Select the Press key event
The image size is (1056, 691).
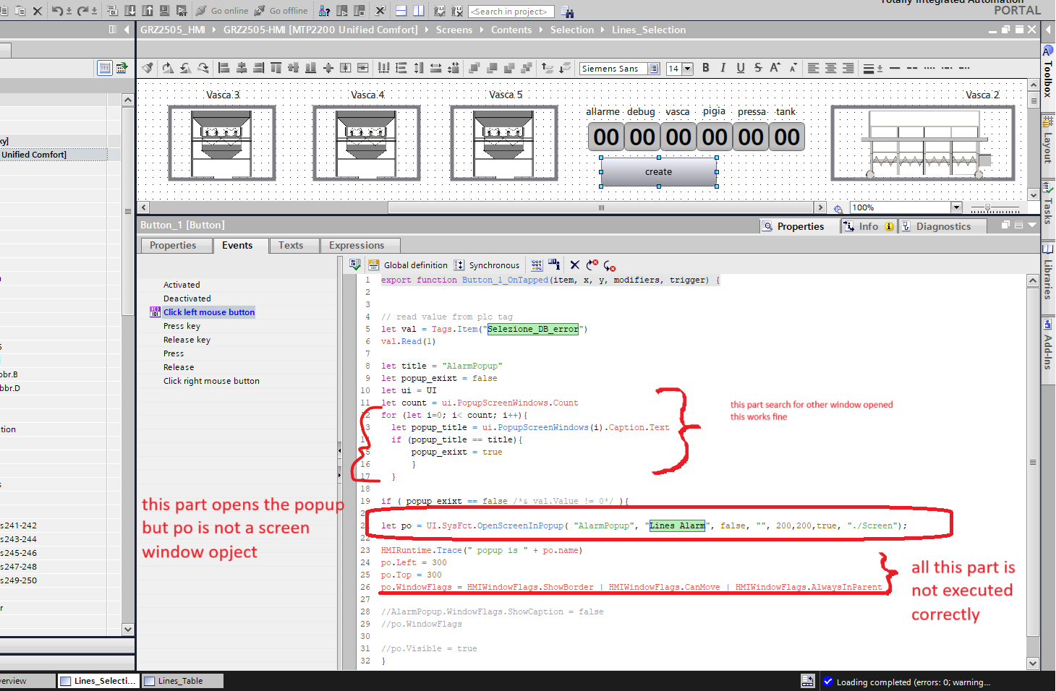182,326
